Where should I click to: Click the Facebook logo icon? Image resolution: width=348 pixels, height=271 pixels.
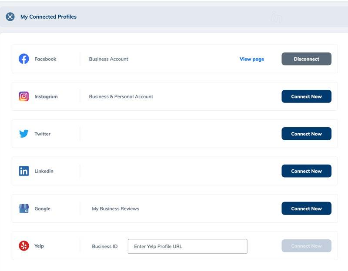(x=24, y=59)
